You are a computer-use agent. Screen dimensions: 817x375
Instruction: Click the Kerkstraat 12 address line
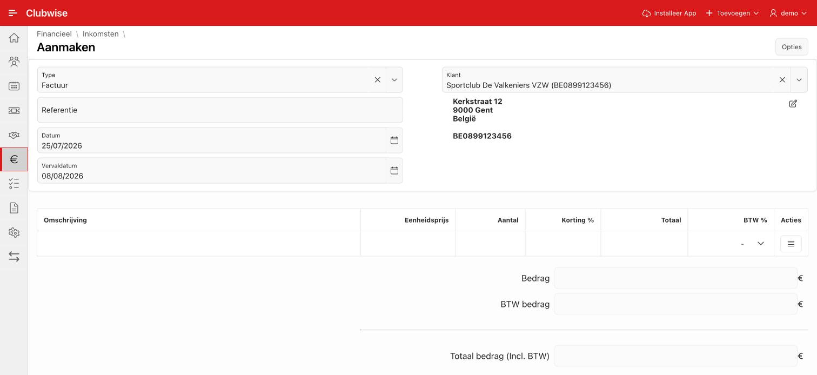tap(478, 102)
